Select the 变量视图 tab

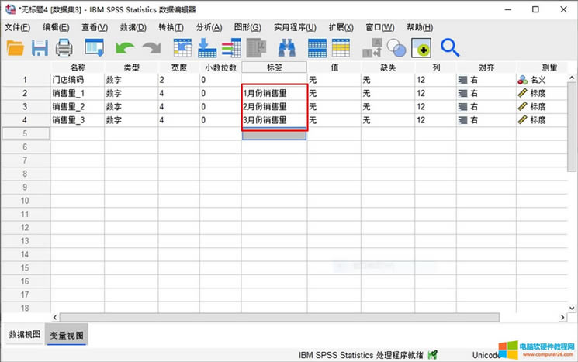(67, 335)
